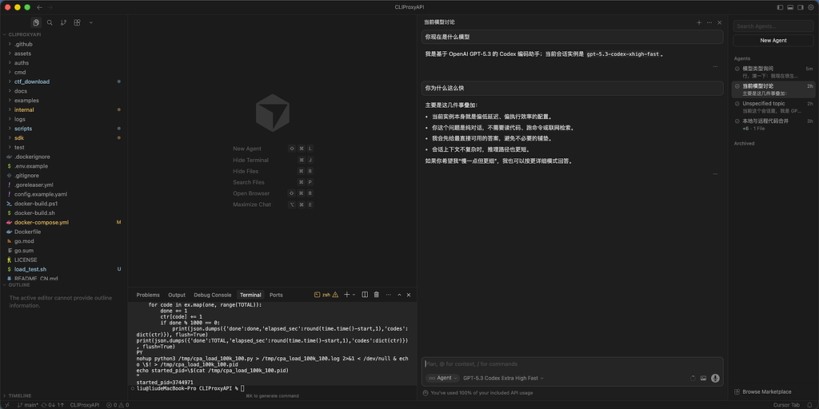Screen dimensions: 819x409
Task: Click the New Agent button
Action: (x=773, y=40)
